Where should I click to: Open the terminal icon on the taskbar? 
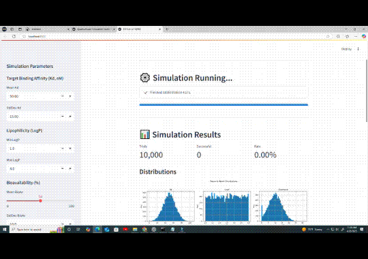coord(163,230)
